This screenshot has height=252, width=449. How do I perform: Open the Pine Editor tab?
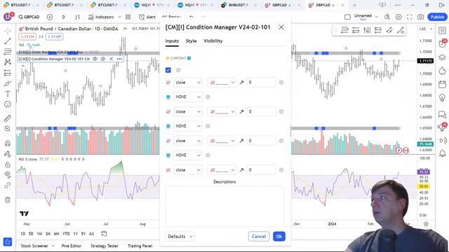(x=72, y=246)
